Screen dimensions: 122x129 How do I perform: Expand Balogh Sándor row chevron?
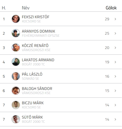coord(115,91)
